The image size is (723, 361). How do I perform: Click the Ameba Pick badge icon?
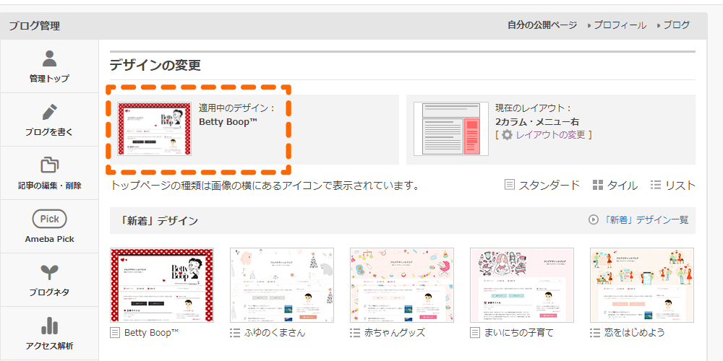pos(49,219)
